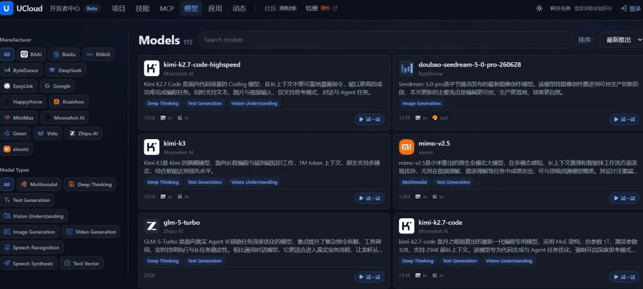Filter by HappyHorse manufacturer
Viewport: 643px width, 289px height.
tap(24, 102)
